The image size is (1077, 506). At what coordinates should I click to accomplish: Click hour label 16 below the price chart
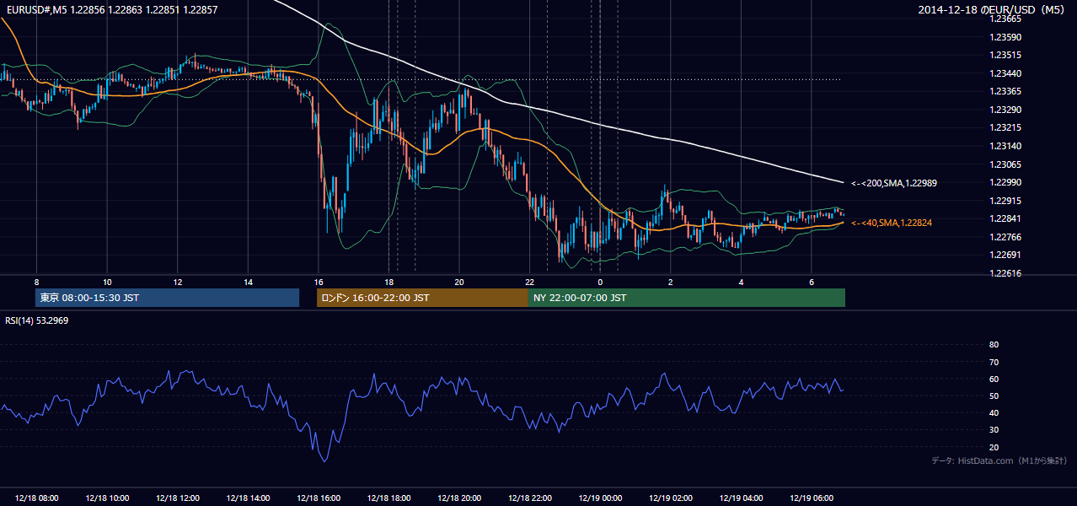coord(318,282)
